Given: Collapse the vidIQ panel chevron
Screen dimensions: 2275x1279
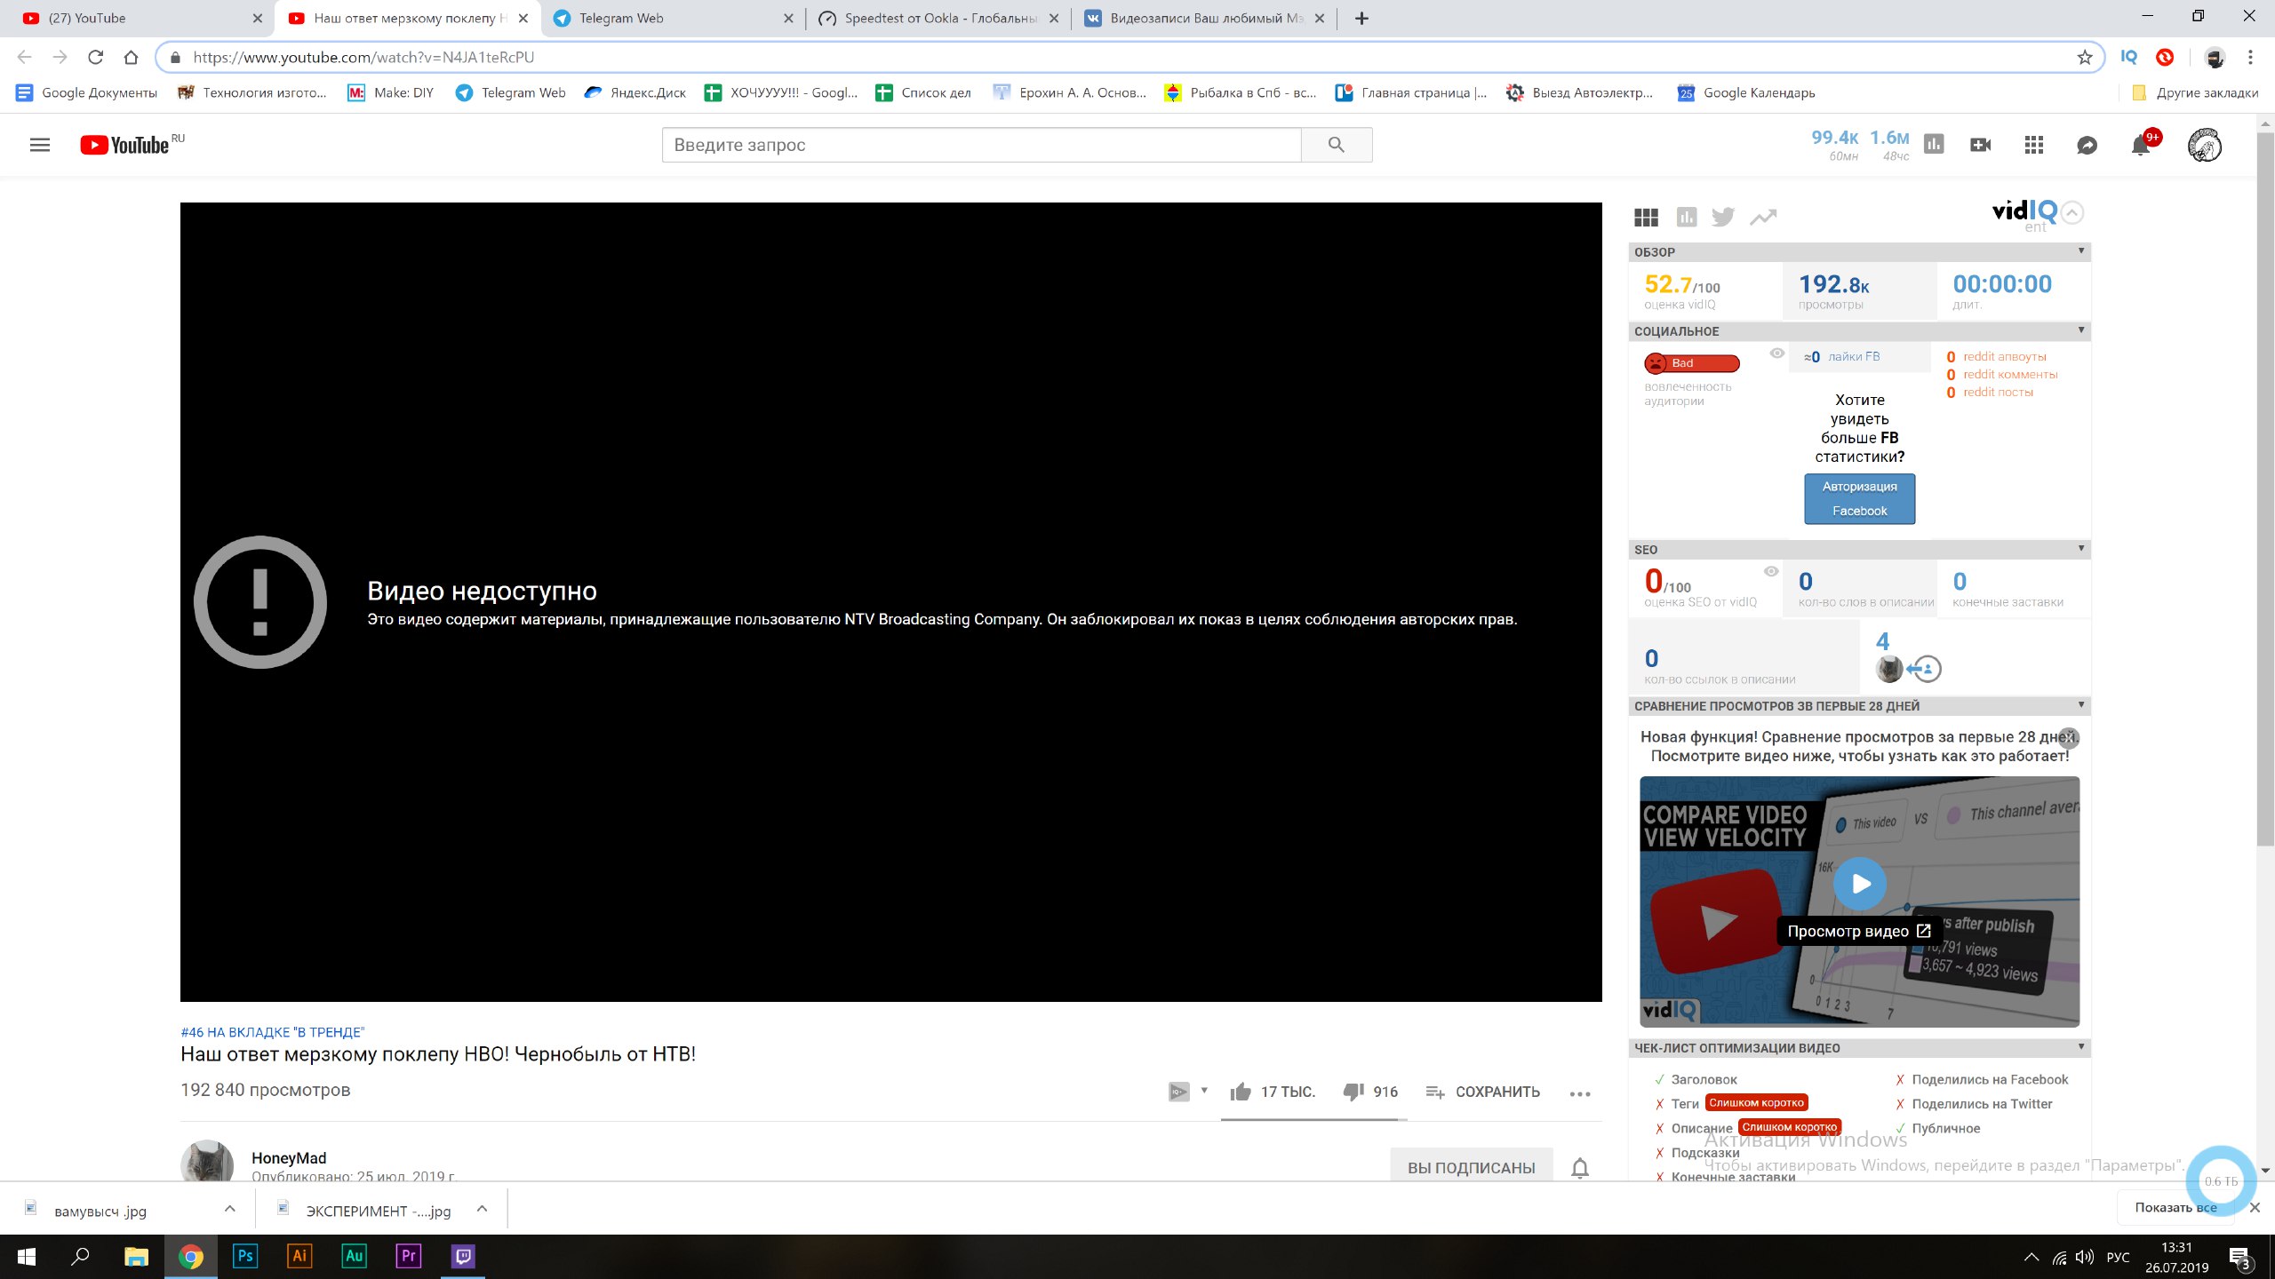Looking at the screenshot, I should pyautogui.click(x=2072, y=212).
